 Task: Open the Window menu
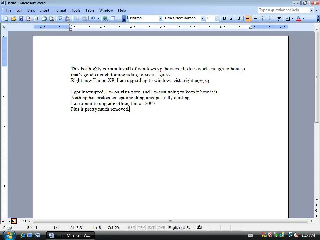[106, 10]
